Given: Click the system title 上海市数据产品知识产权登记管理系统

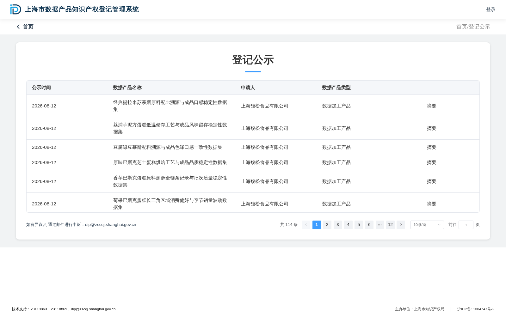Looking at the screenshot, I should click(x=82, y=9).
